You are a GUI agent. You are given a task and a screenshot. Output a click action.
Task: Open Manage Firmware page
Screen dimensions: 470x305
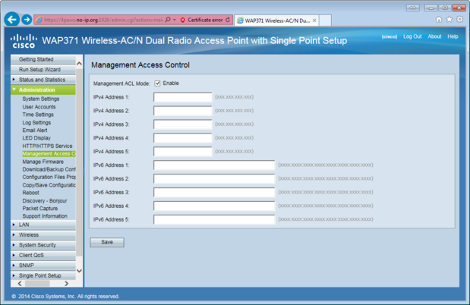pos(43,162)
